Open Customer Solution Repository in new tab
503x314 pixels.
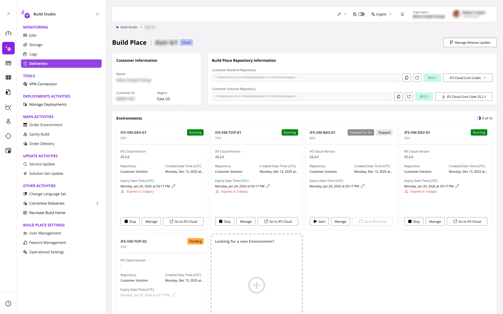tap(409, 97)
